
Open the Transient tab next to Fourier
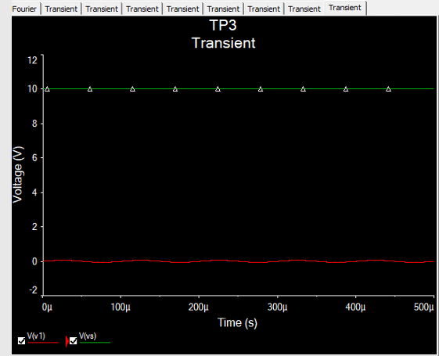point(61,9)
